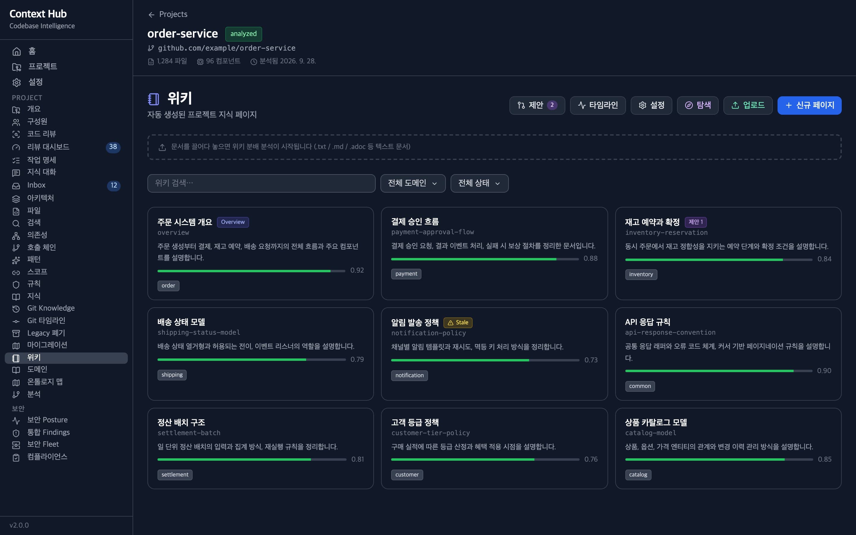The height and width of the screenshot is (535, 856).
Task: Click the Legacy 폐기 archive icon
Action: (x=16, y=333)
